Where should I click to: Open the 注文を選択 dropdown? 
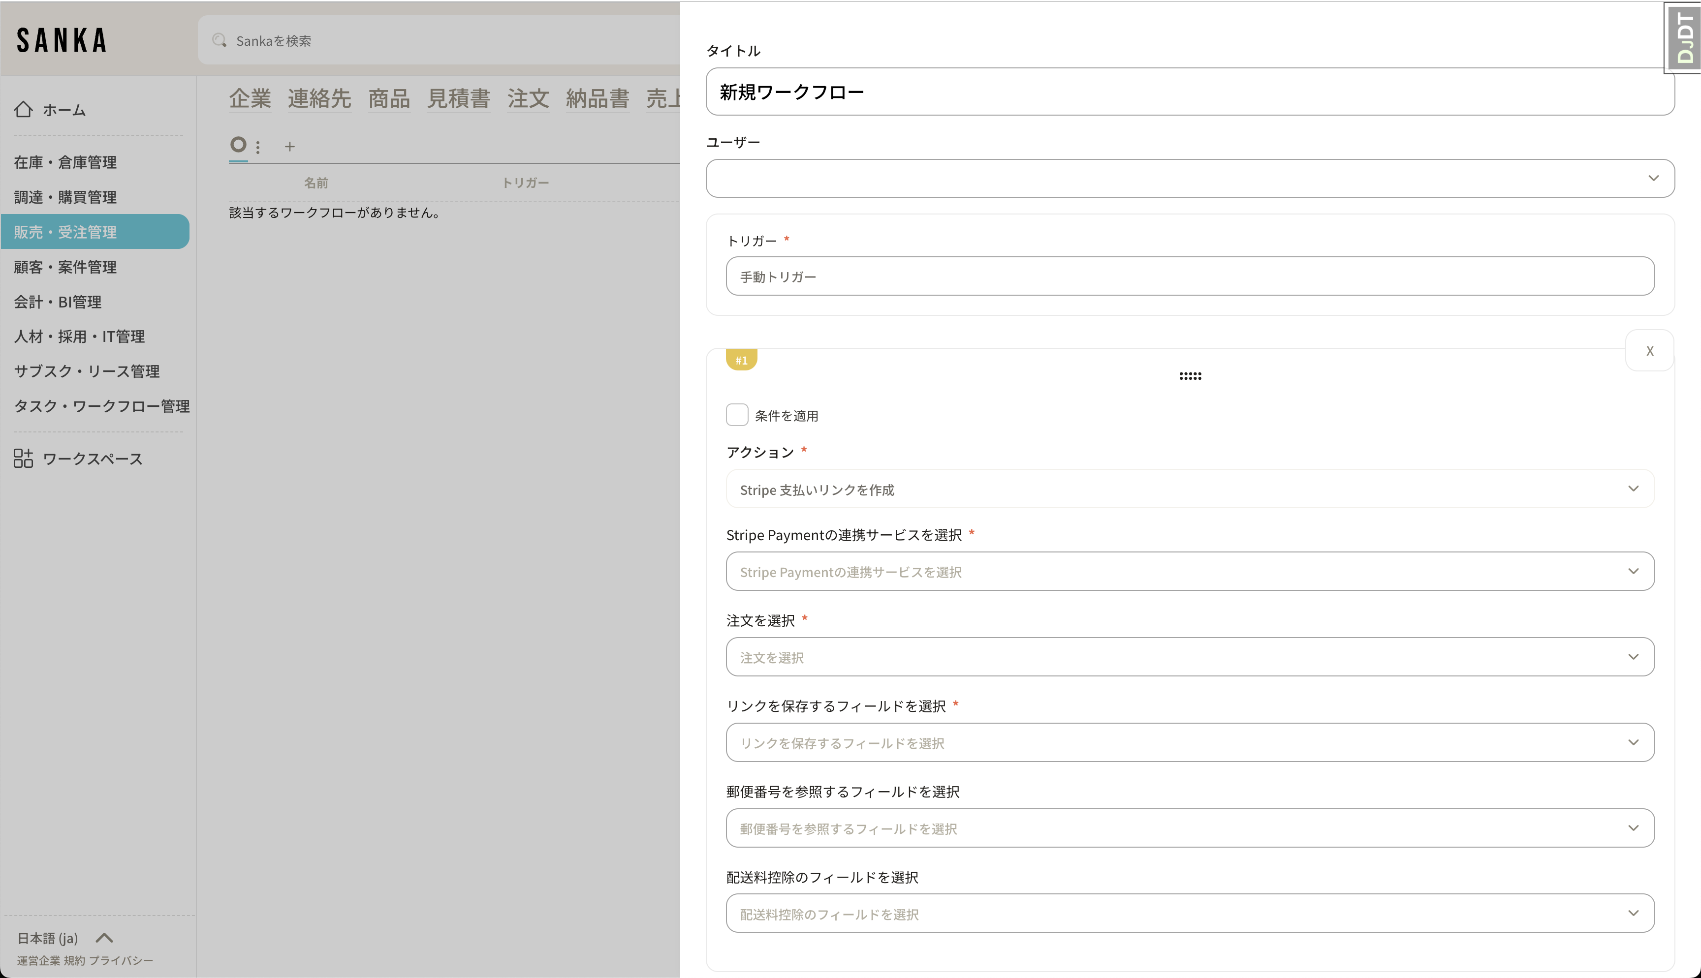click(x=1190, y=657)
